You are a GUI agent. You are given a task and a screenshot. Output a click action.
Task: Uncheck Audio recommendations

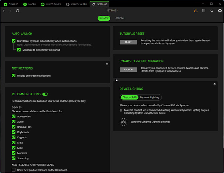14,122
